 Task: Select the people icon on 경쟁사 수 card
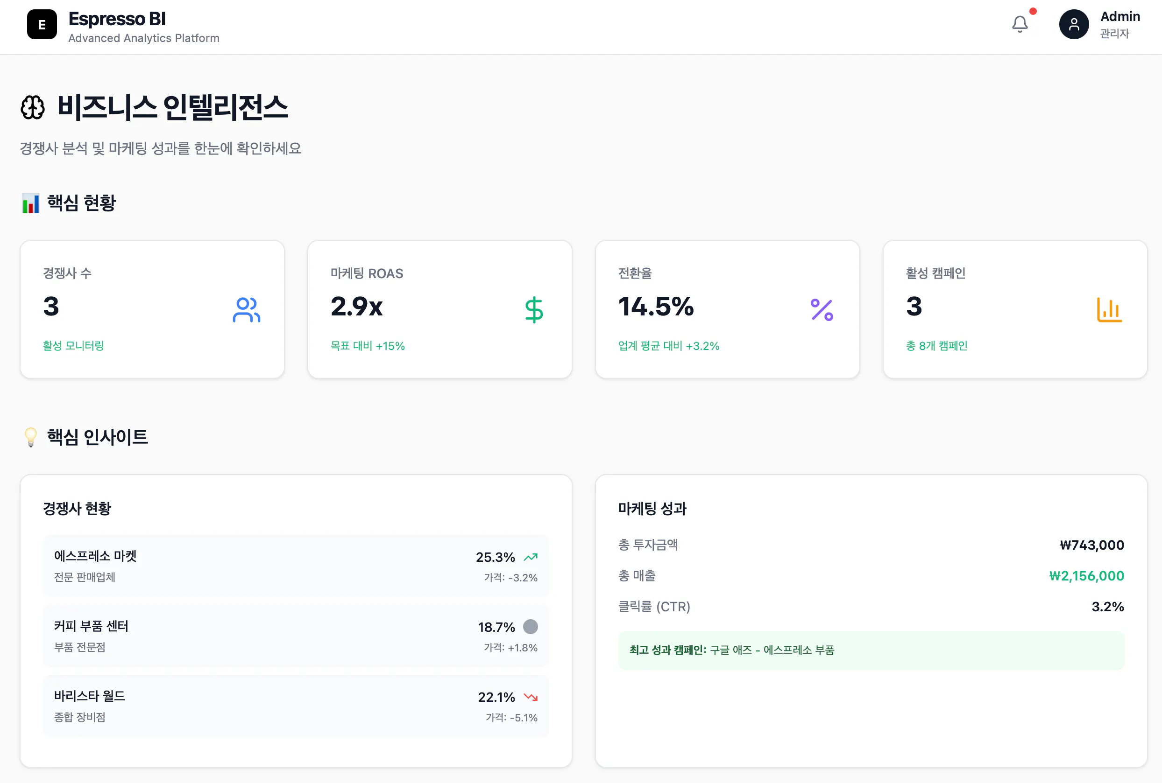point(246,309)
